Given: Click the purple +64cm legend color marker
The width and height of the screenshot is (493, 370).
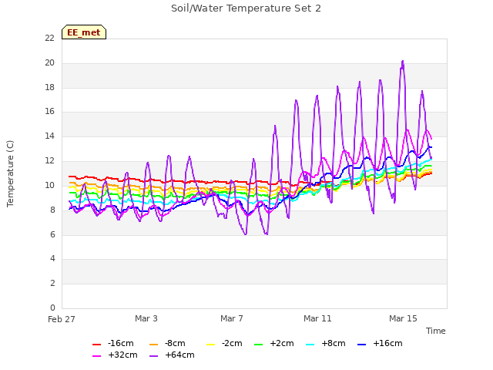Looking at the screenshot, I should point(153,356).
